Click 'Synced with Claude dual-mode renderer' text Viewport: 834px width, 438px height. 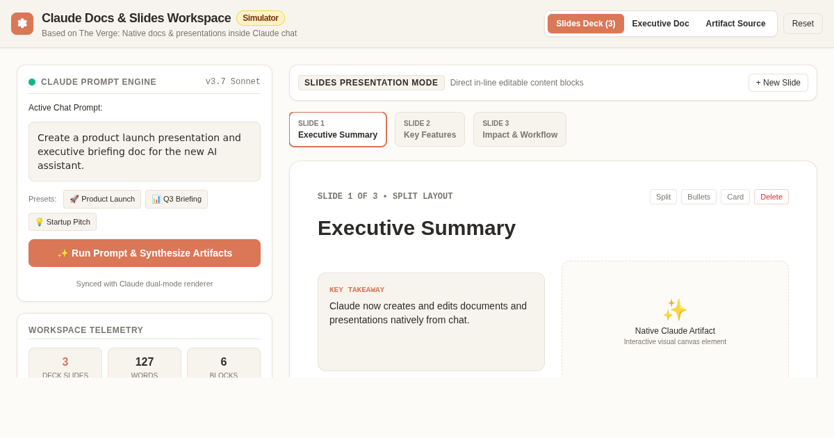pyautogui.click(x=145, y=284)
